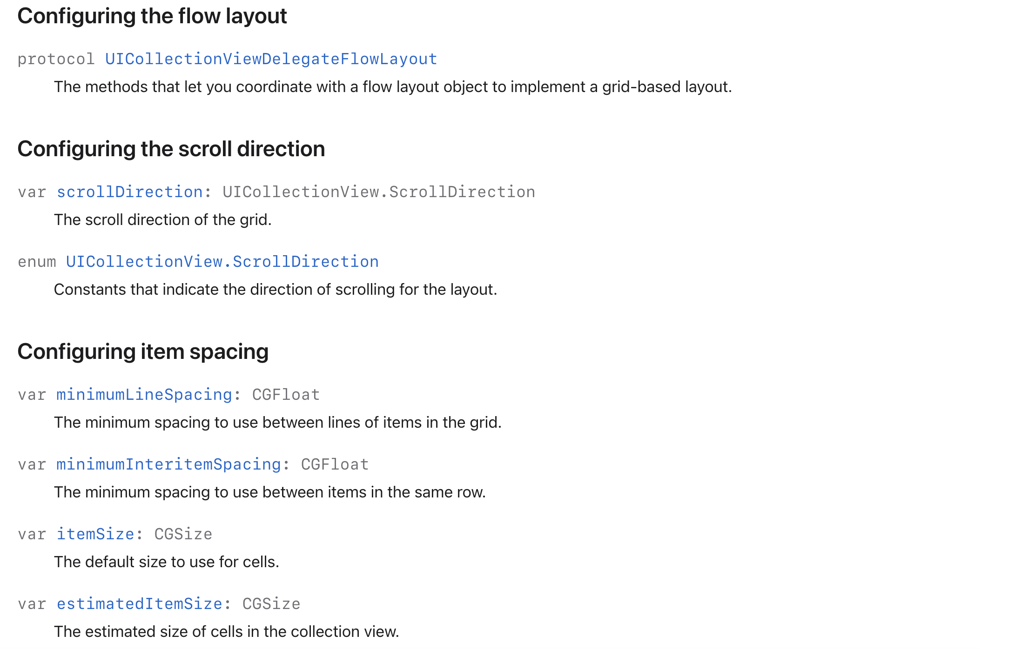Image resolution: width=1035 pixels, height=649 pixels.
Task: Click the grid-based layout methods description
Action: [393, 87]
